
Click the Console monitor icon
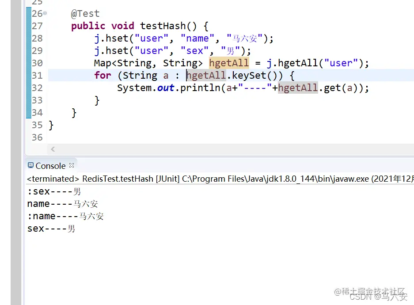(x=30, y=166)
